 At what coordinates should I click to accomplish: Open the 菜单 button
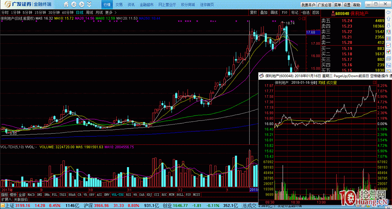[337, 5]
